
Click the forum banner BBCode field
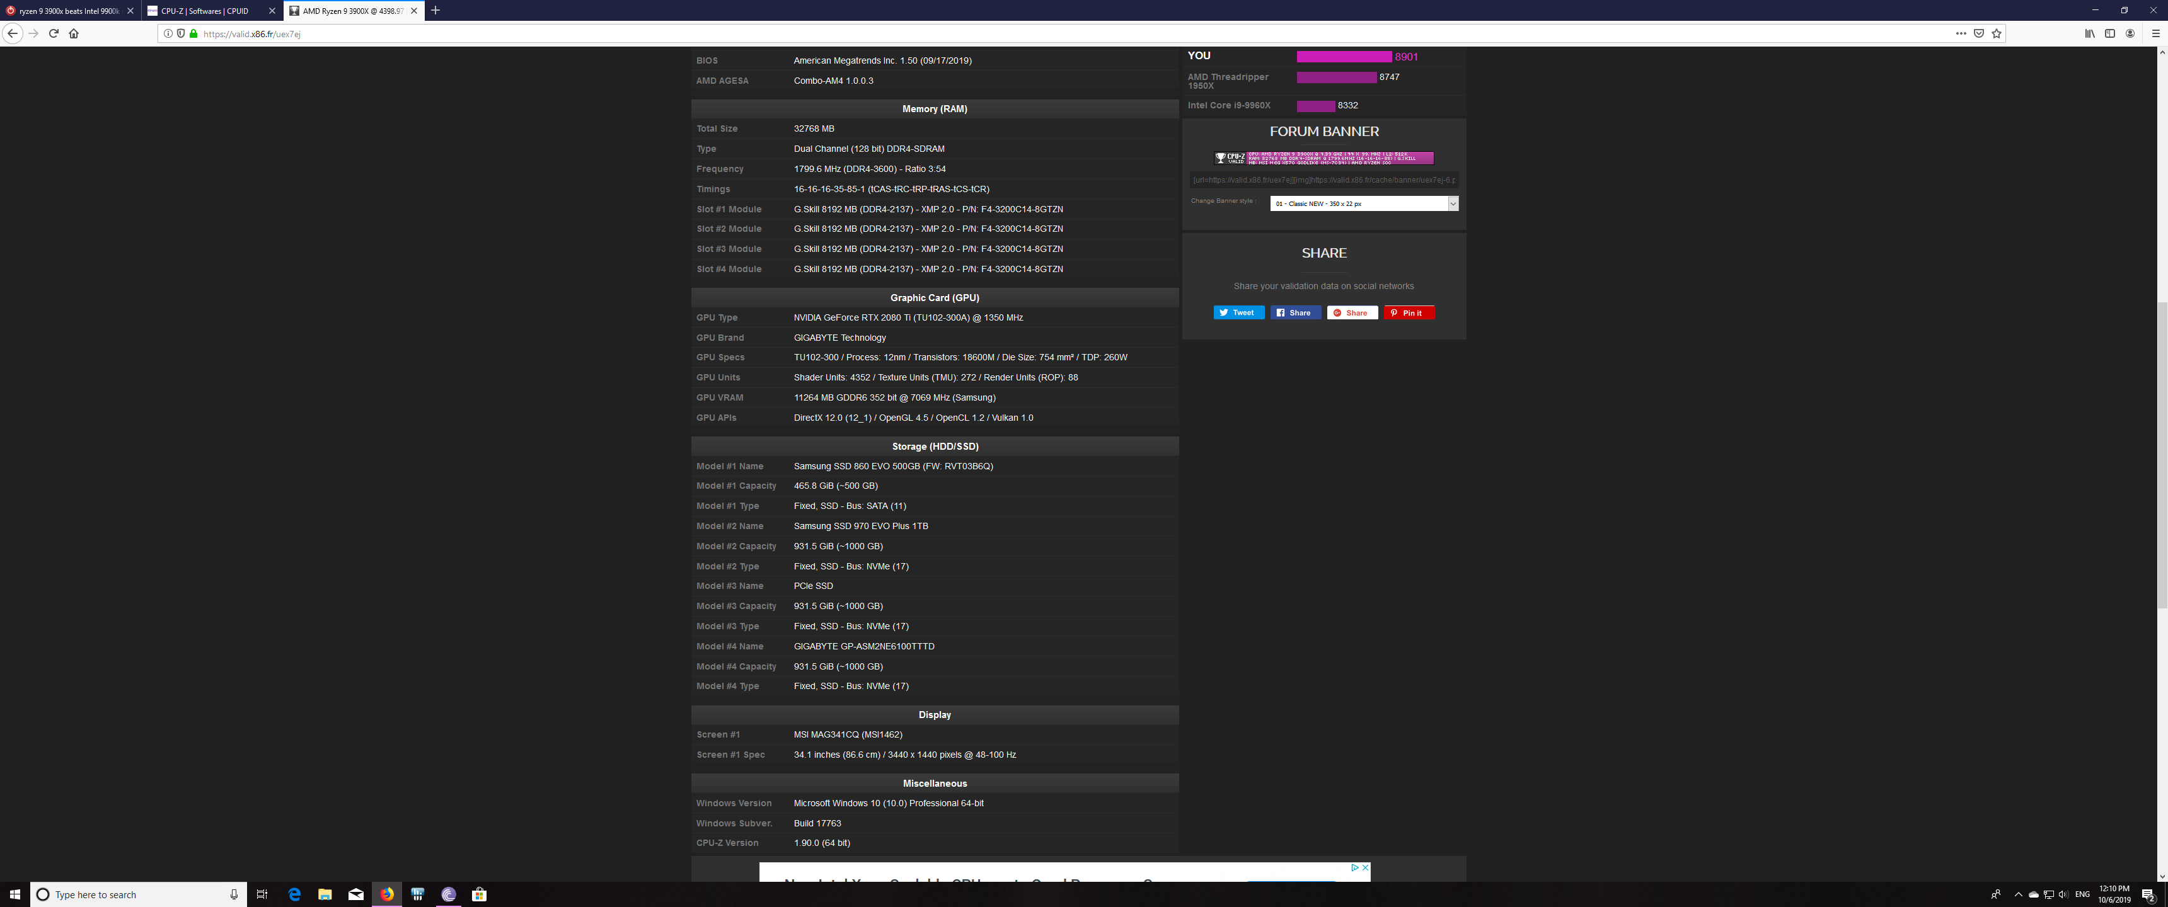pyautogui.click(x=1323, y=180)
